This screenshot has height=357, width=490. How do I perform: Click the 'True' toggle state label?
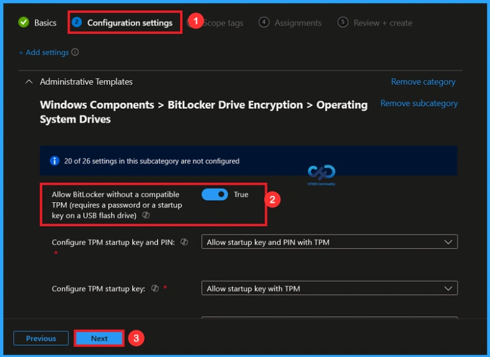click(241, 194)
